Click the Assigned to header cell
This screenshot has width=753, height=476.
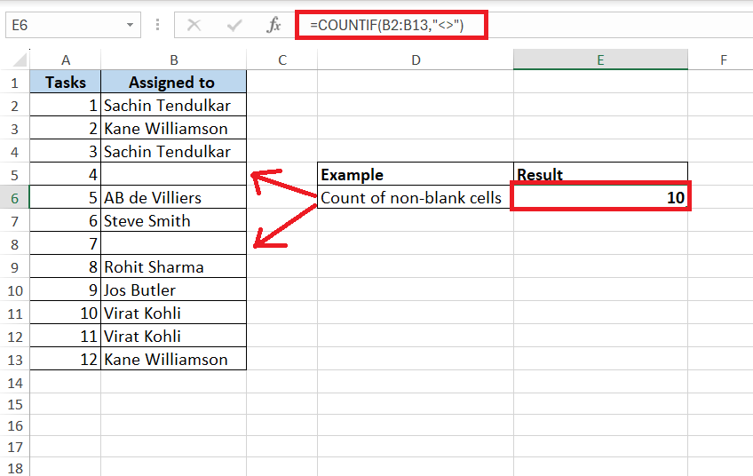pyautogui.click(x=174, y=82)
